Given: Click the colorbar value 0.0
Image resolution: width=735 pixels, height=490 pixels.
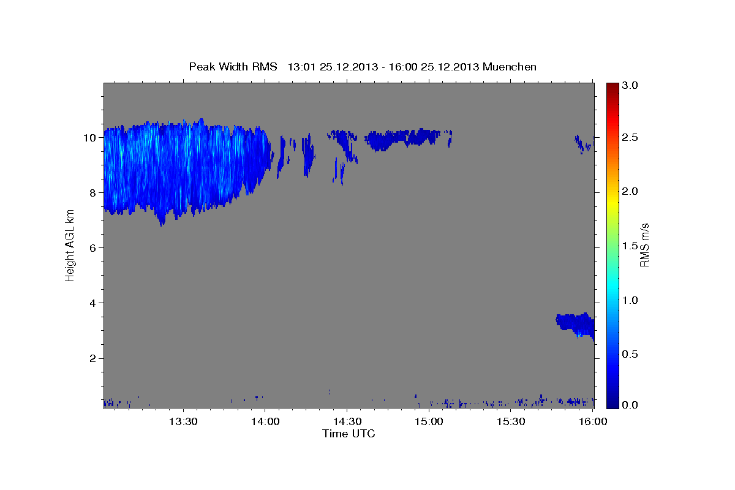Looking at the screenshot, I should click(630, 404).
